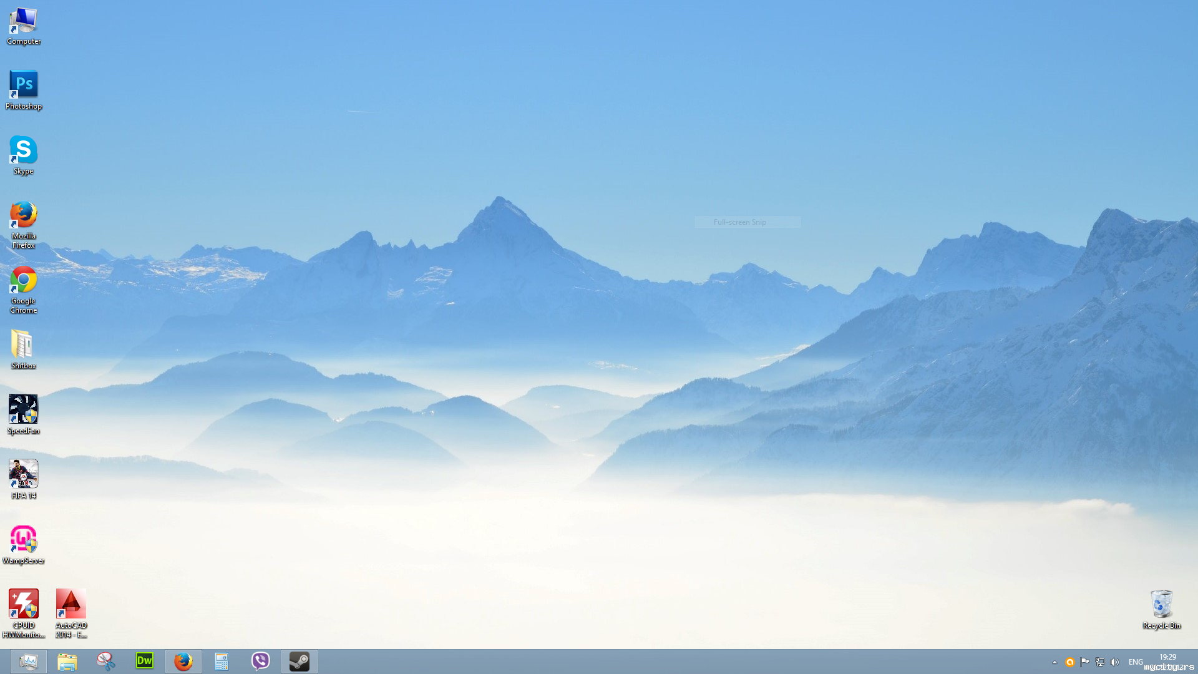
Task: Show hidden system tray icons
Action: (1054, 662)
